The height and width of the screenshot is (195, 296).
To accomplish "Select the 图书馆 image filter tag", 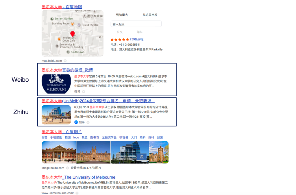I will 95,137.
